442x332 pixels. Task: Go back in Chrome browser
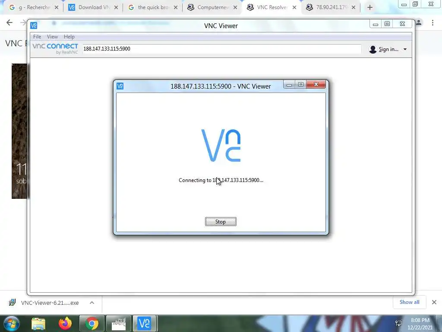(9, 22)
